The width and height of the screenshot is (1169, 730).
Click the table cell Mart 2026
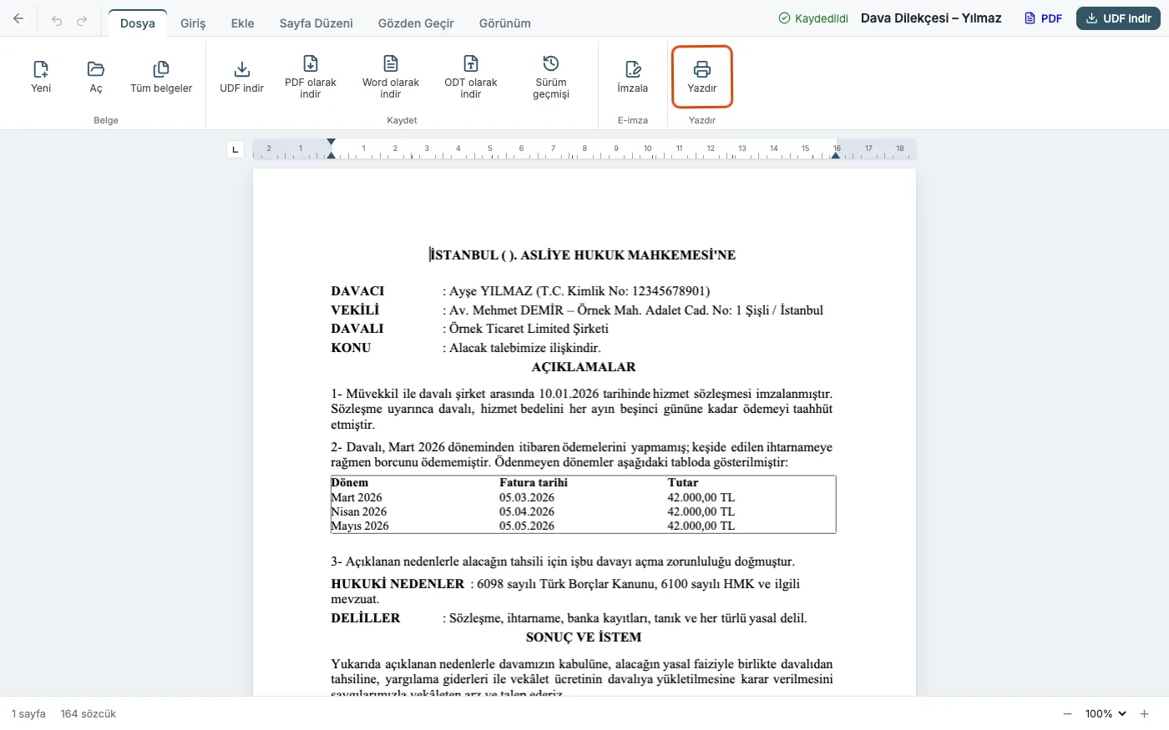[x=357, y=497]
